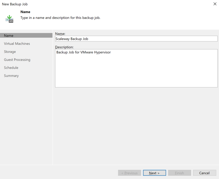Click the New Backup Job window title
This screenshot has width=219, height=179.
click(x=15, y=4)
